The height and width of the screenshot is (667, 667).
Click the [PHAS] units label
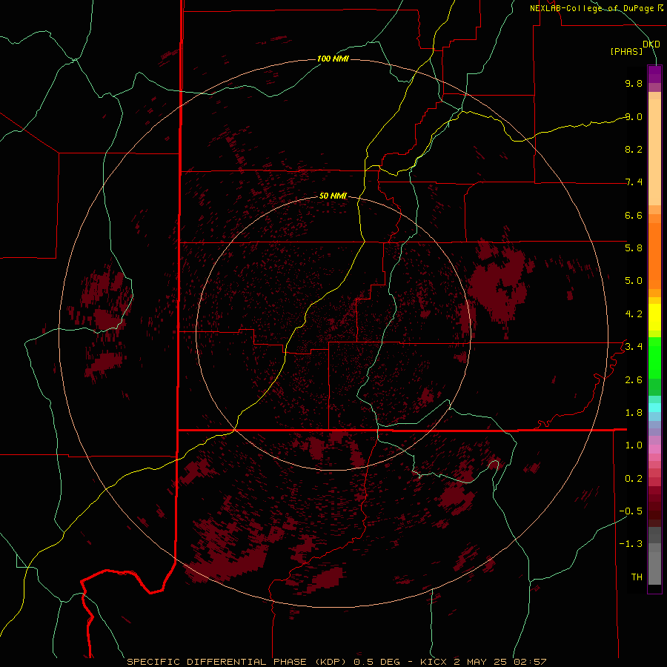point(626,51)
